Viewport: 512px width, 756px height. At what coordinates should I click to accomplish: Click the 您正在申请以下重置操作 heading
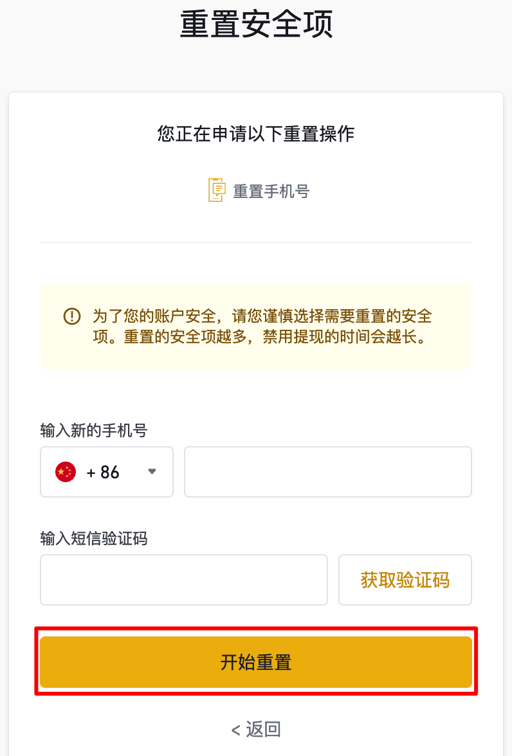256,134
